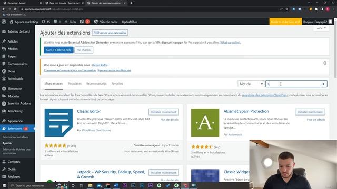The height and width of the screenshot is (189, 337).
Task: Click Téléverser une extension button
Action: tap(110, 33)
